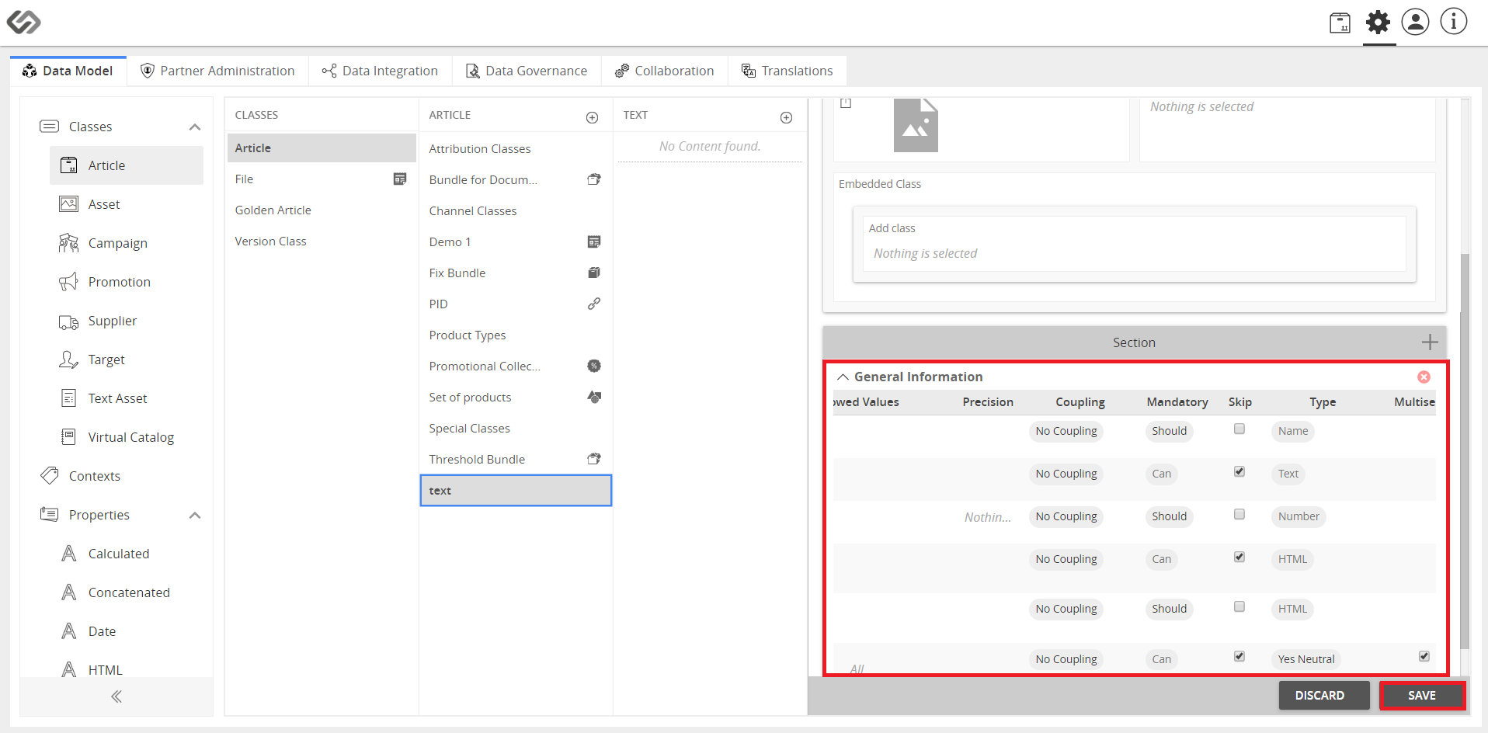
Task: Open Mandatory dropdown showing Can in Text row
Action: 1161,474
